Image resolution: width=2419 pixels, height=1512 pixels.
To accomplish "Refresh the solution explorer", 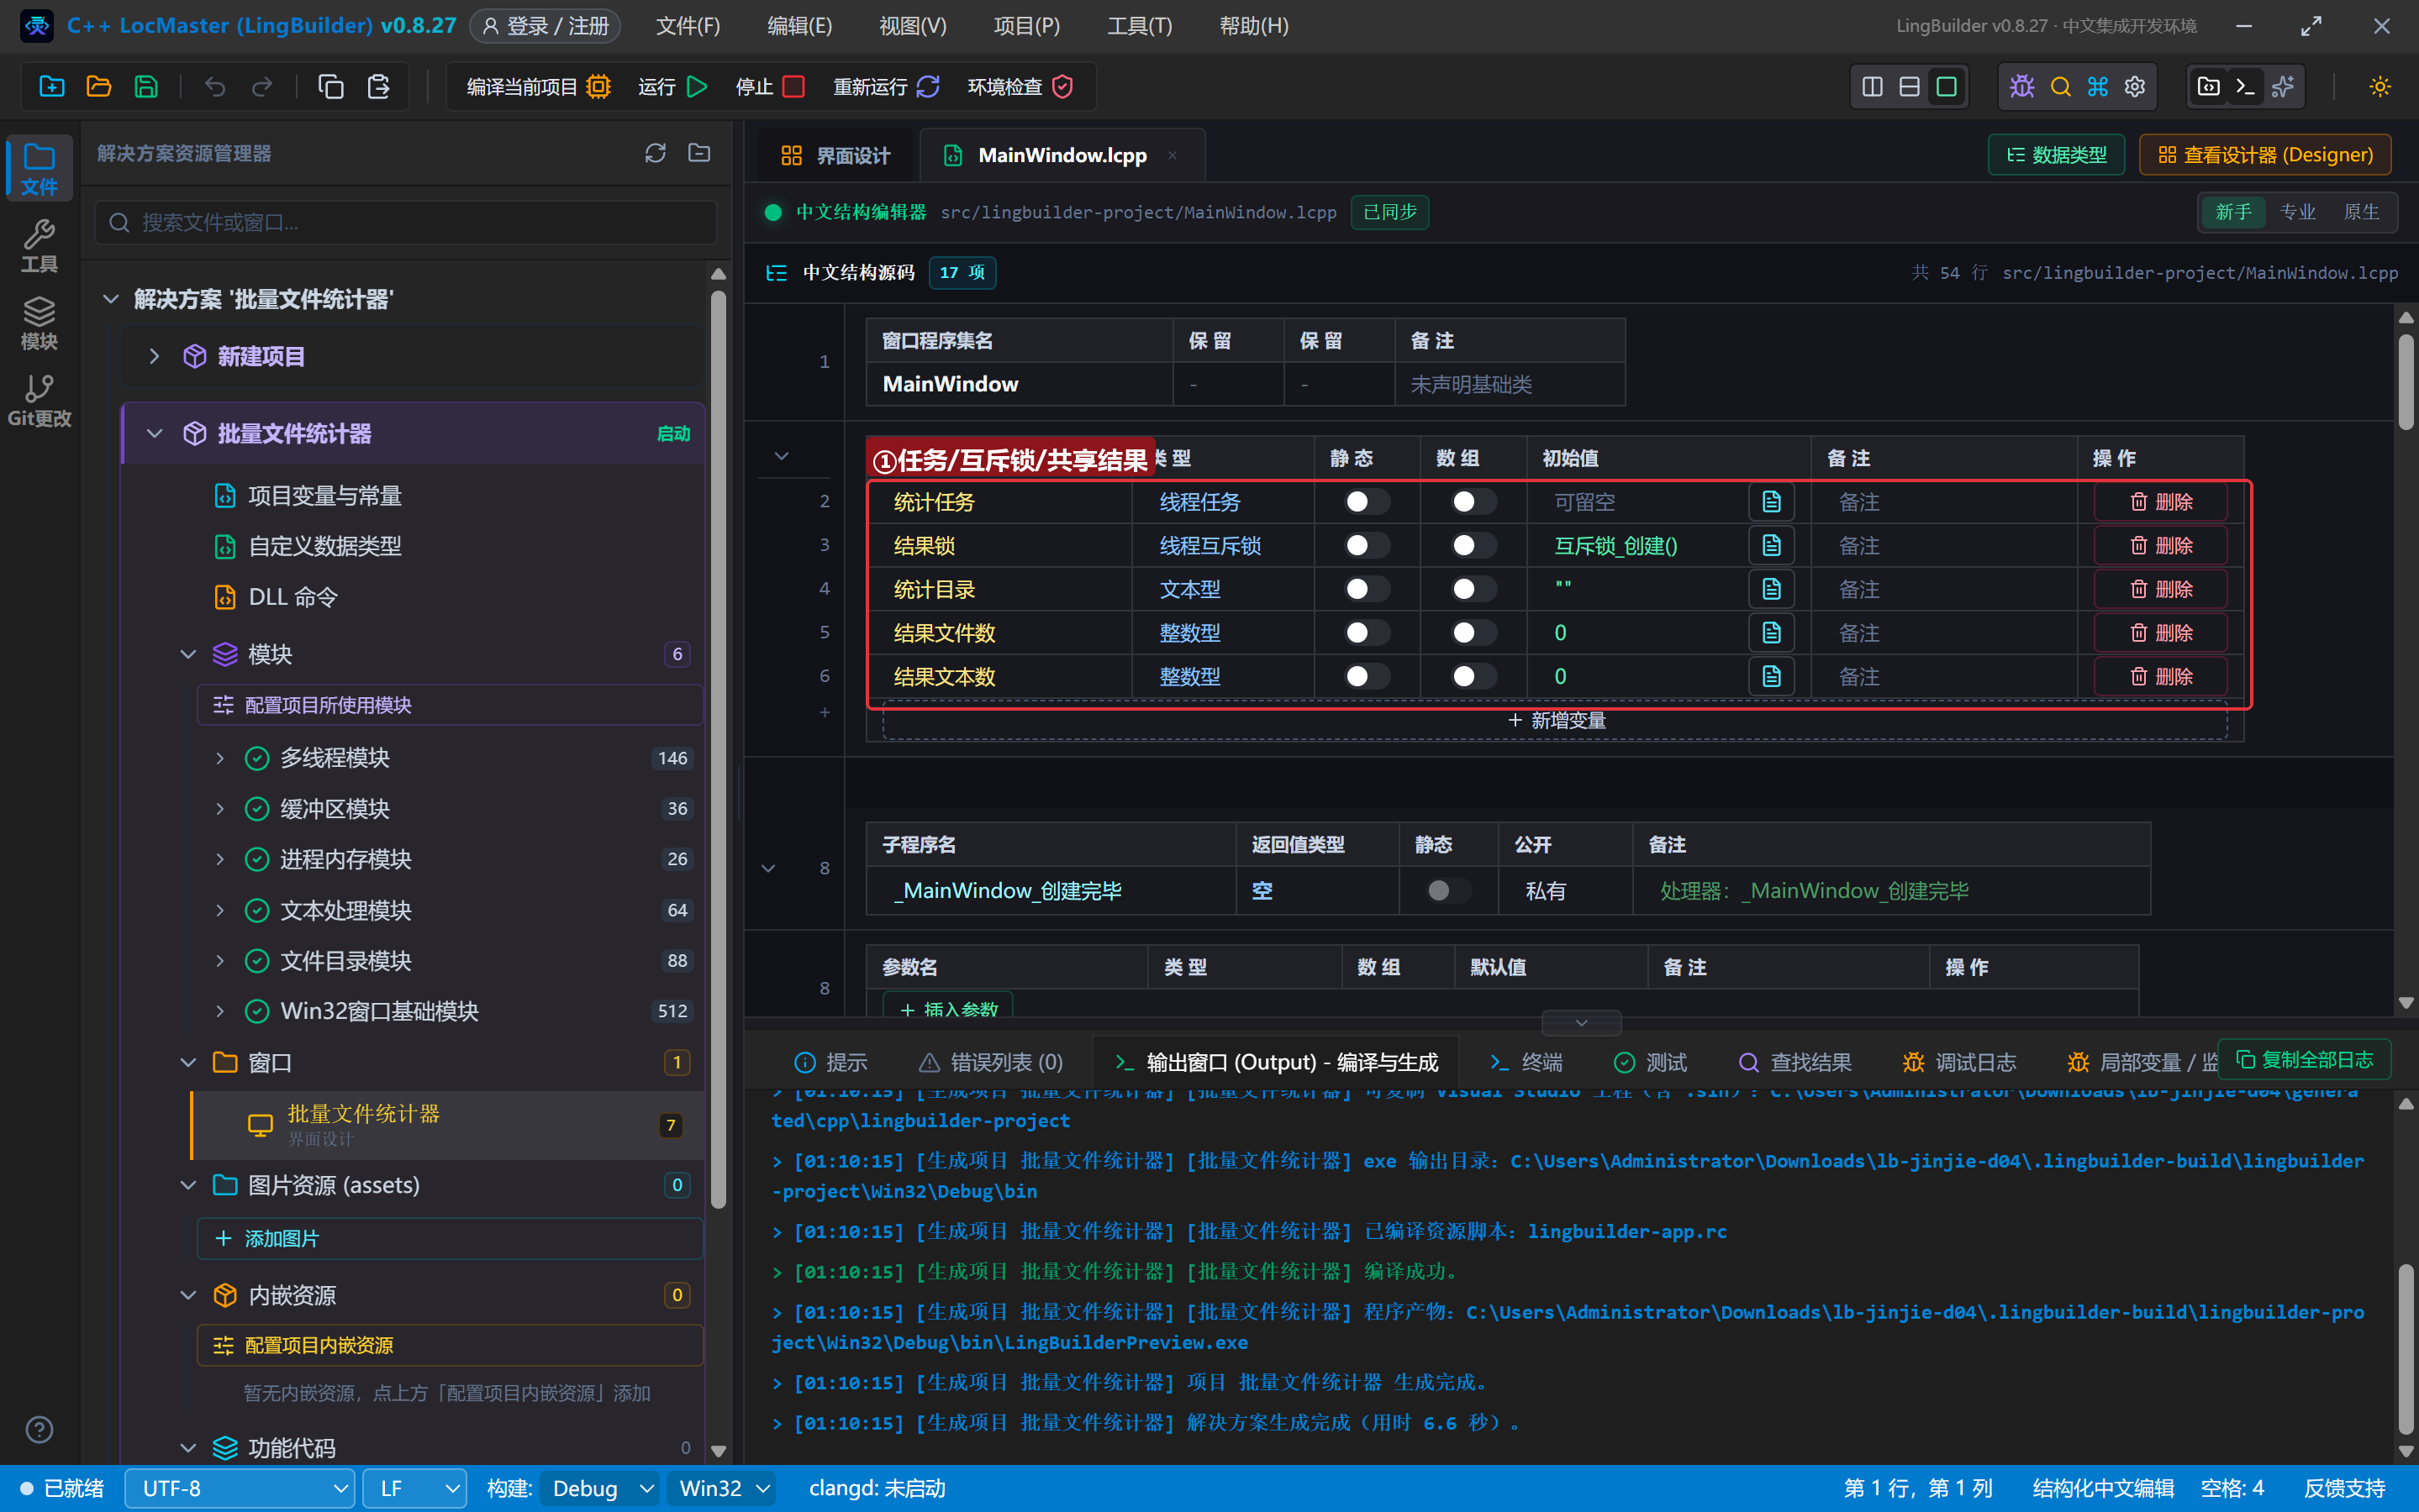I will (x=656, y=153).
